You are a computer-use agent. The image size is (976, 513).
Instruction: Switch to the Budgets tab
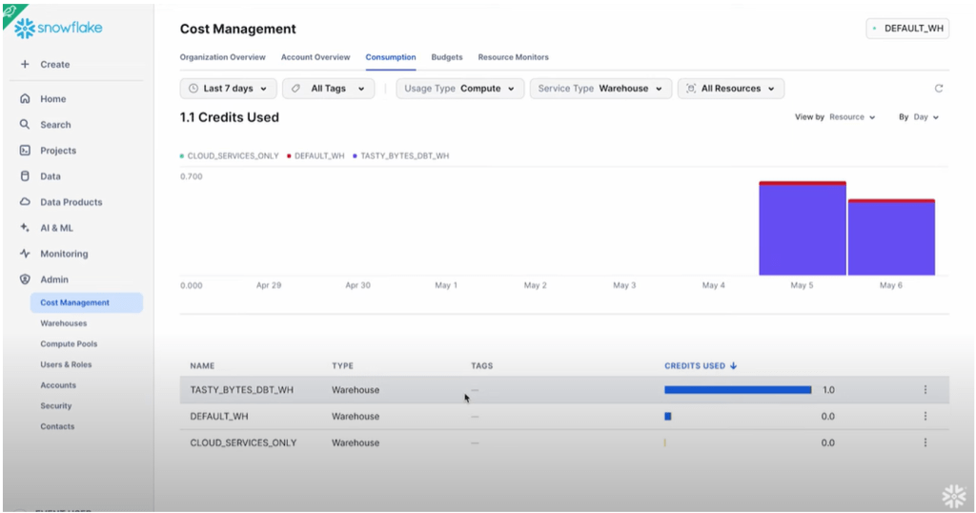447,57
